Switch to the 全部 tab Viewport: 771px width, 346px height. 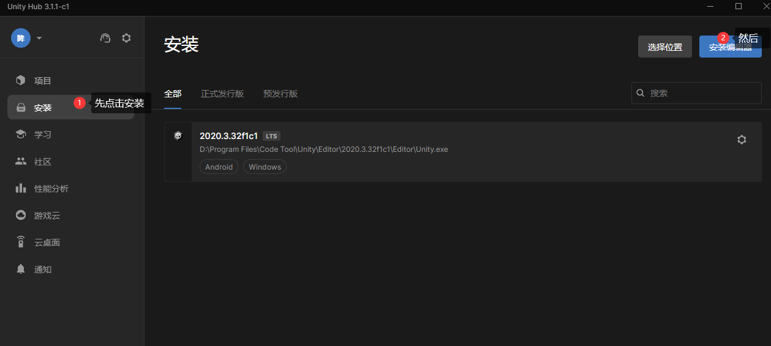click(173, 94)
